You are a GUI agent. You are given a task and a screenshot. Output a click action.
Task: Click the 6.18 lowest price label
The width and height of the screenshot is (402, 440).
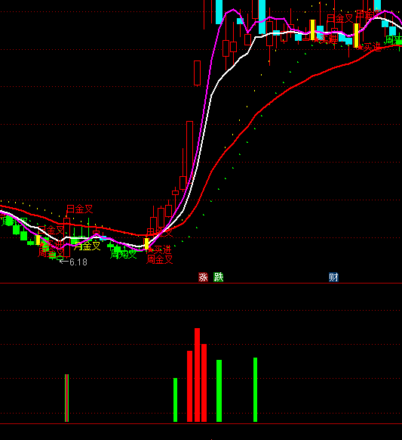(78, 262)
